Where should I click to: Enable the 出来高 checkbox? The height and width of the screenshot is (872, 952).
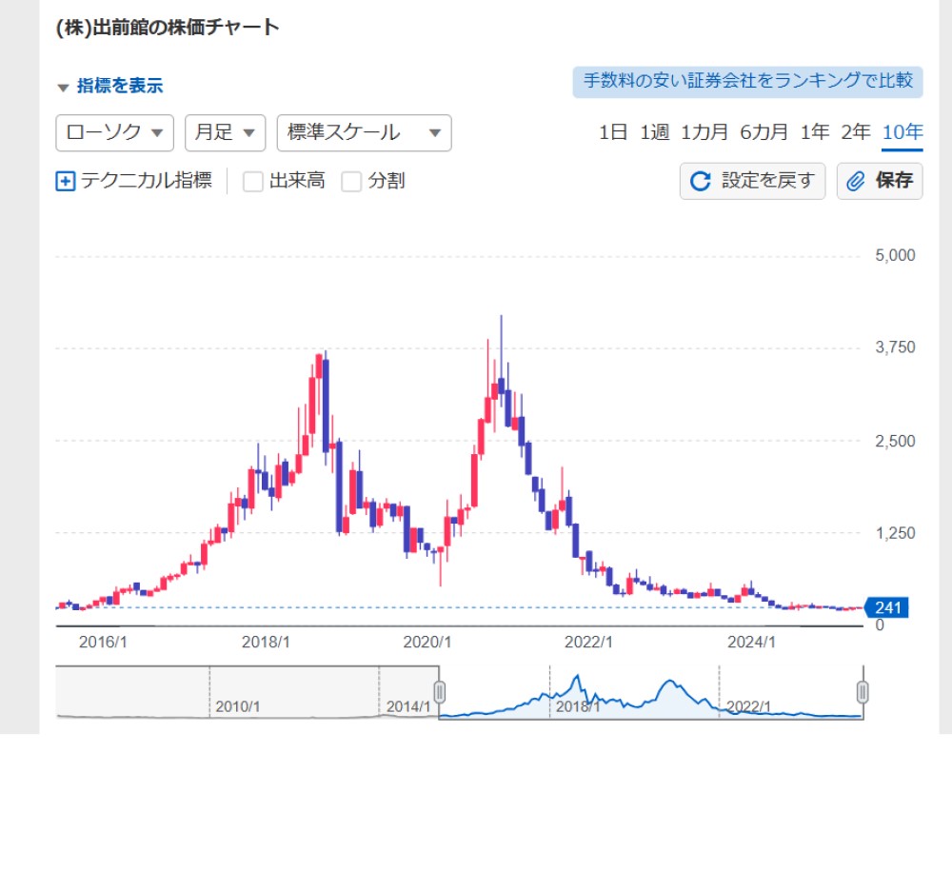coord(253,181)
